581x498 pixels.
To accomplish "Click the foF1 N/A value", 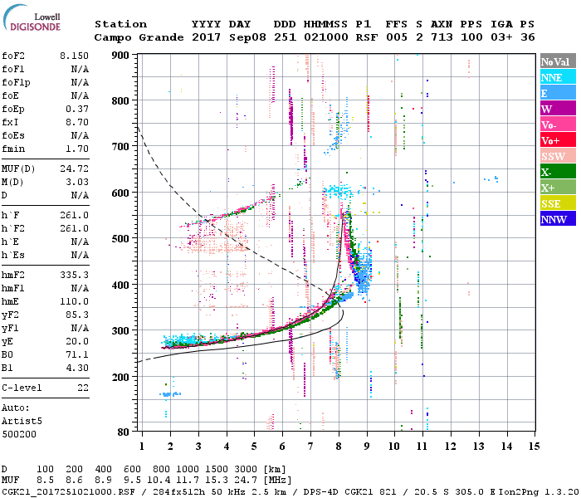I will coord(80,69).
